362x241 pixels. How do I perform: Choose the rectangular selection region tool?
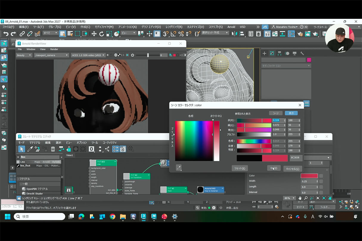(x=77, y=34)
